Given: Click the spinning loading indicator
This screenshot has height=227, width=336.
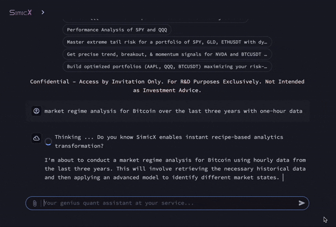Looking at the screenshot, I should [48, 141].
